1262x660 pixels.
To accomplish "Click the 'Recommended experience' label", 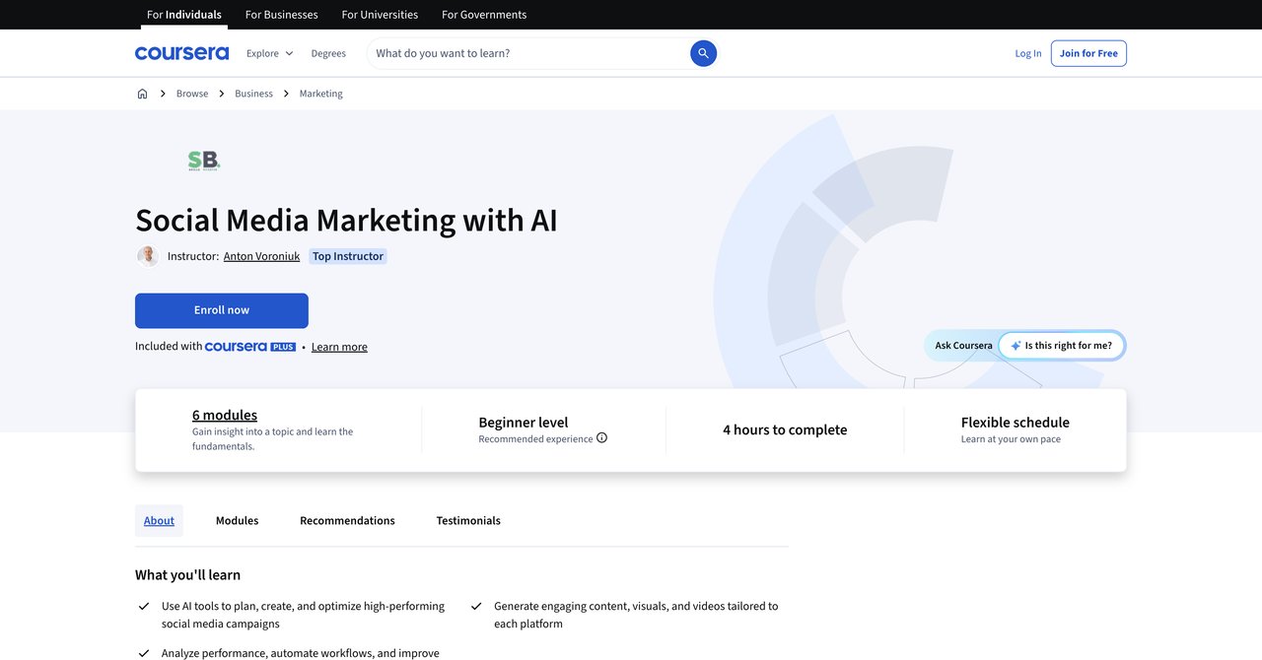I will pyautogui.click(x=535, y=439).
